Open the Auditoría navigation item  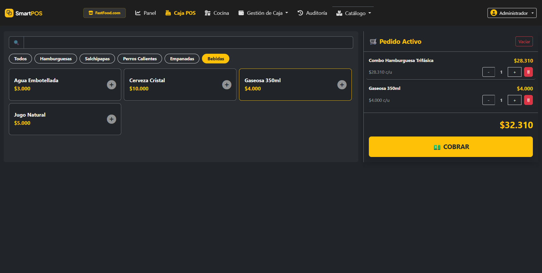click(x=312, y=13)
